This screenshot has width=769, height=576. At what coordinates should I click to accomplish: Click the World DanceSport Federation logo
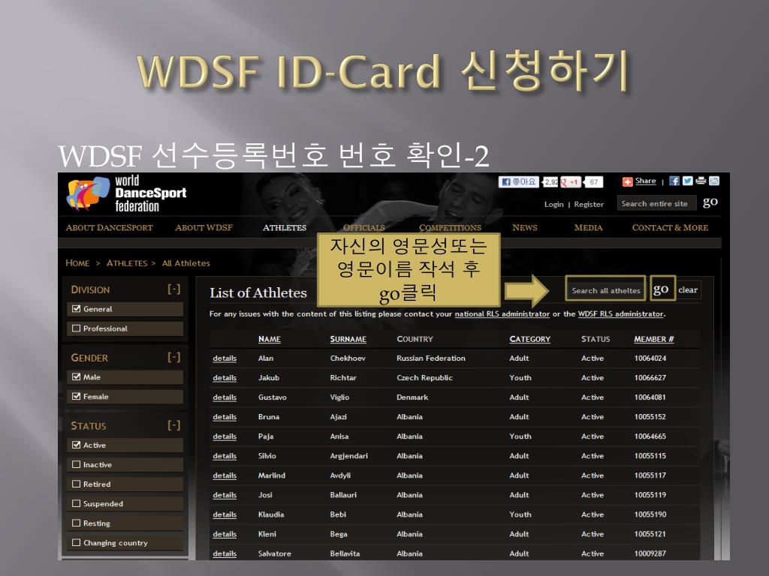click(x=126, y=194)
